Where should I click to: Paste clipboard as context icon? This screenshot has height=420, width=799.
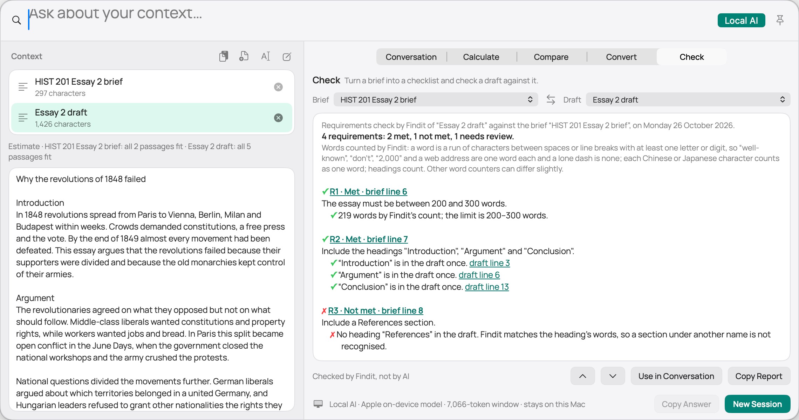224,56
